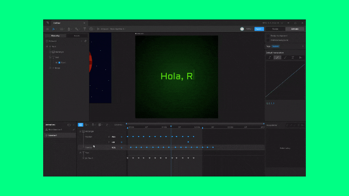Choose the Artboard/frame tool
Screen dimensions: 349x196
(x=61, y=29)
